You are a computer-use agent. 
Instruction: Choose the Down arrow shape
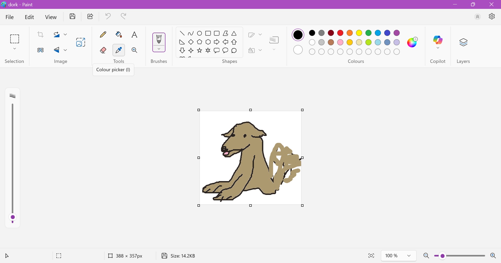(182, 51)
